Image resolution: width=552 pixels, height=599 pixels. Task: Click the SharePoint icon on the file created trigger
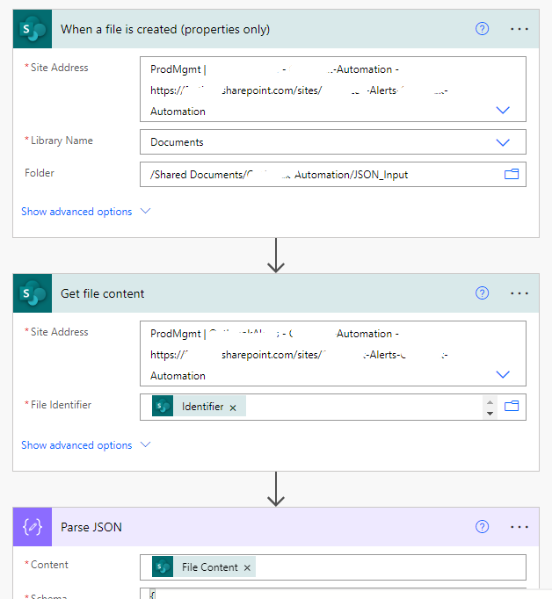point(33,29)
